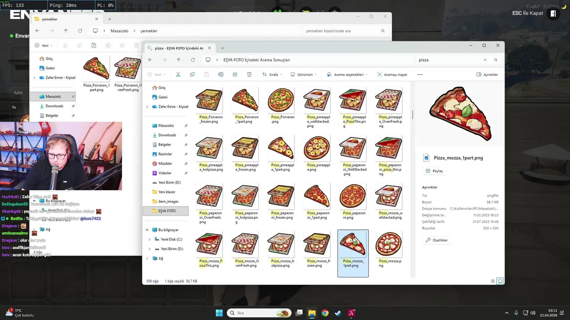Open the Görünüm view dropdown
Image resolution: width=570 pixels, height=320 pixels.
click(304, 75)
